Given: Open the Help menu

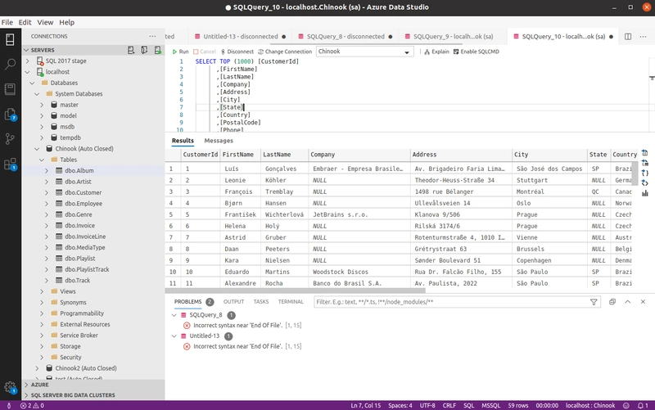Looking at the screenshot, I should (x=66, y=22).
